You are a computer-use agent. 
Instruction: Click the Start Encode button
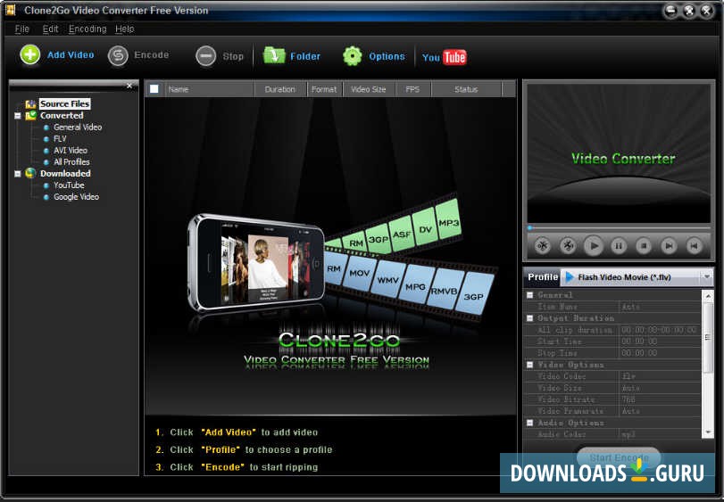pos(619,457)
